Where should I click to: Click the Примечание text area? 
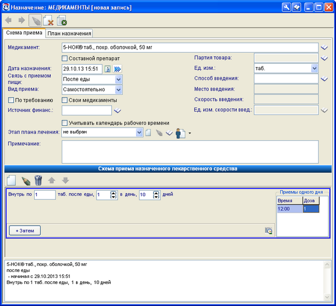(190, 152)
